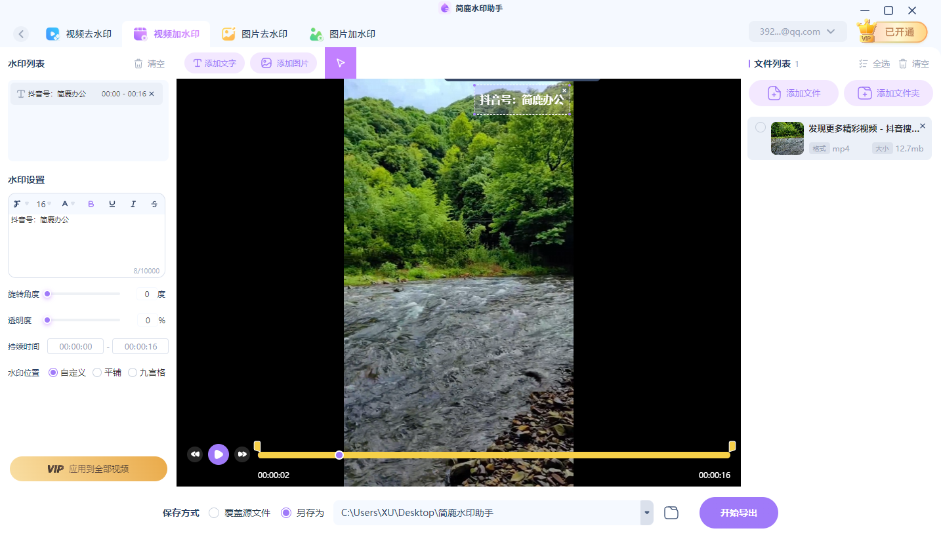Screen dimensions: 941x539
Task: Choose 另存为 save method
Action: pyautogui.click(x=303, y=513)
